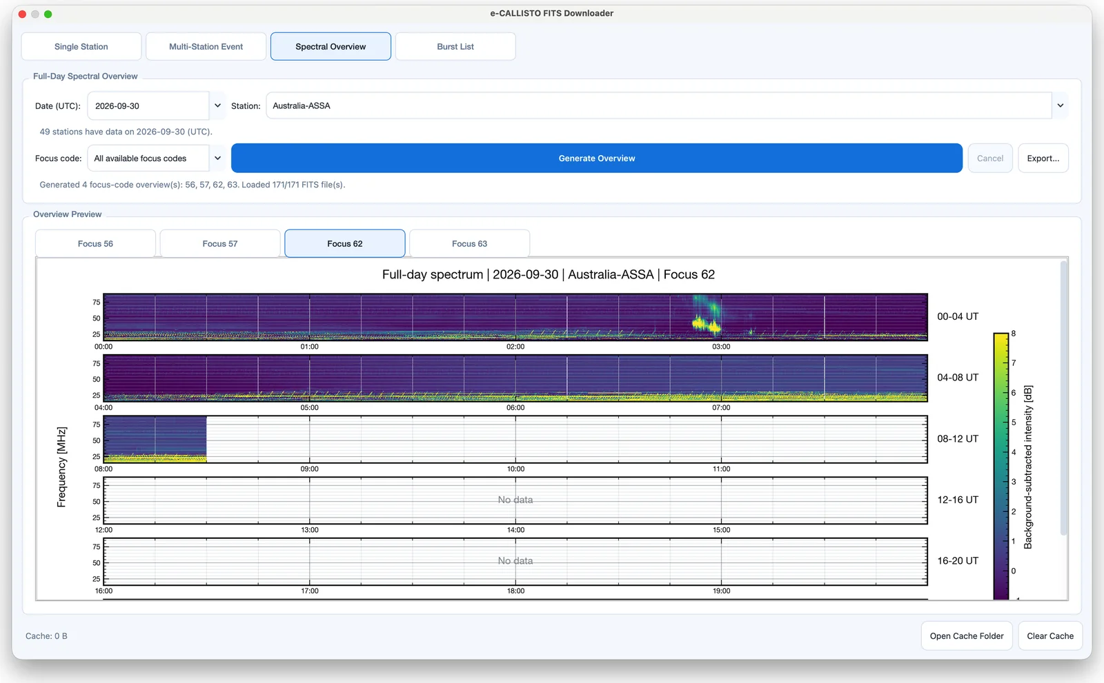Expand the date dropdown arrow
The height and width of the screenshot is (683, 1104).
(x=217, y=106)
